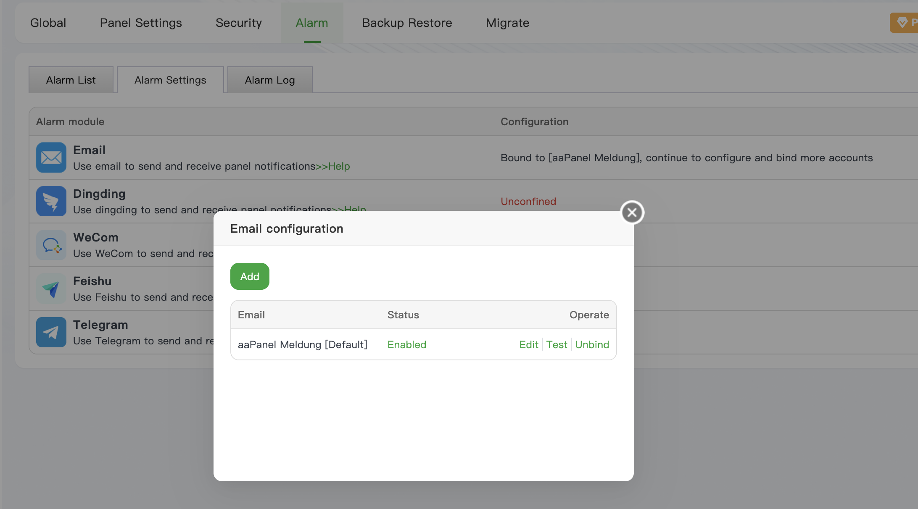
Task: Test the aaPanel Meldung email account
Action: pos(557,345)
